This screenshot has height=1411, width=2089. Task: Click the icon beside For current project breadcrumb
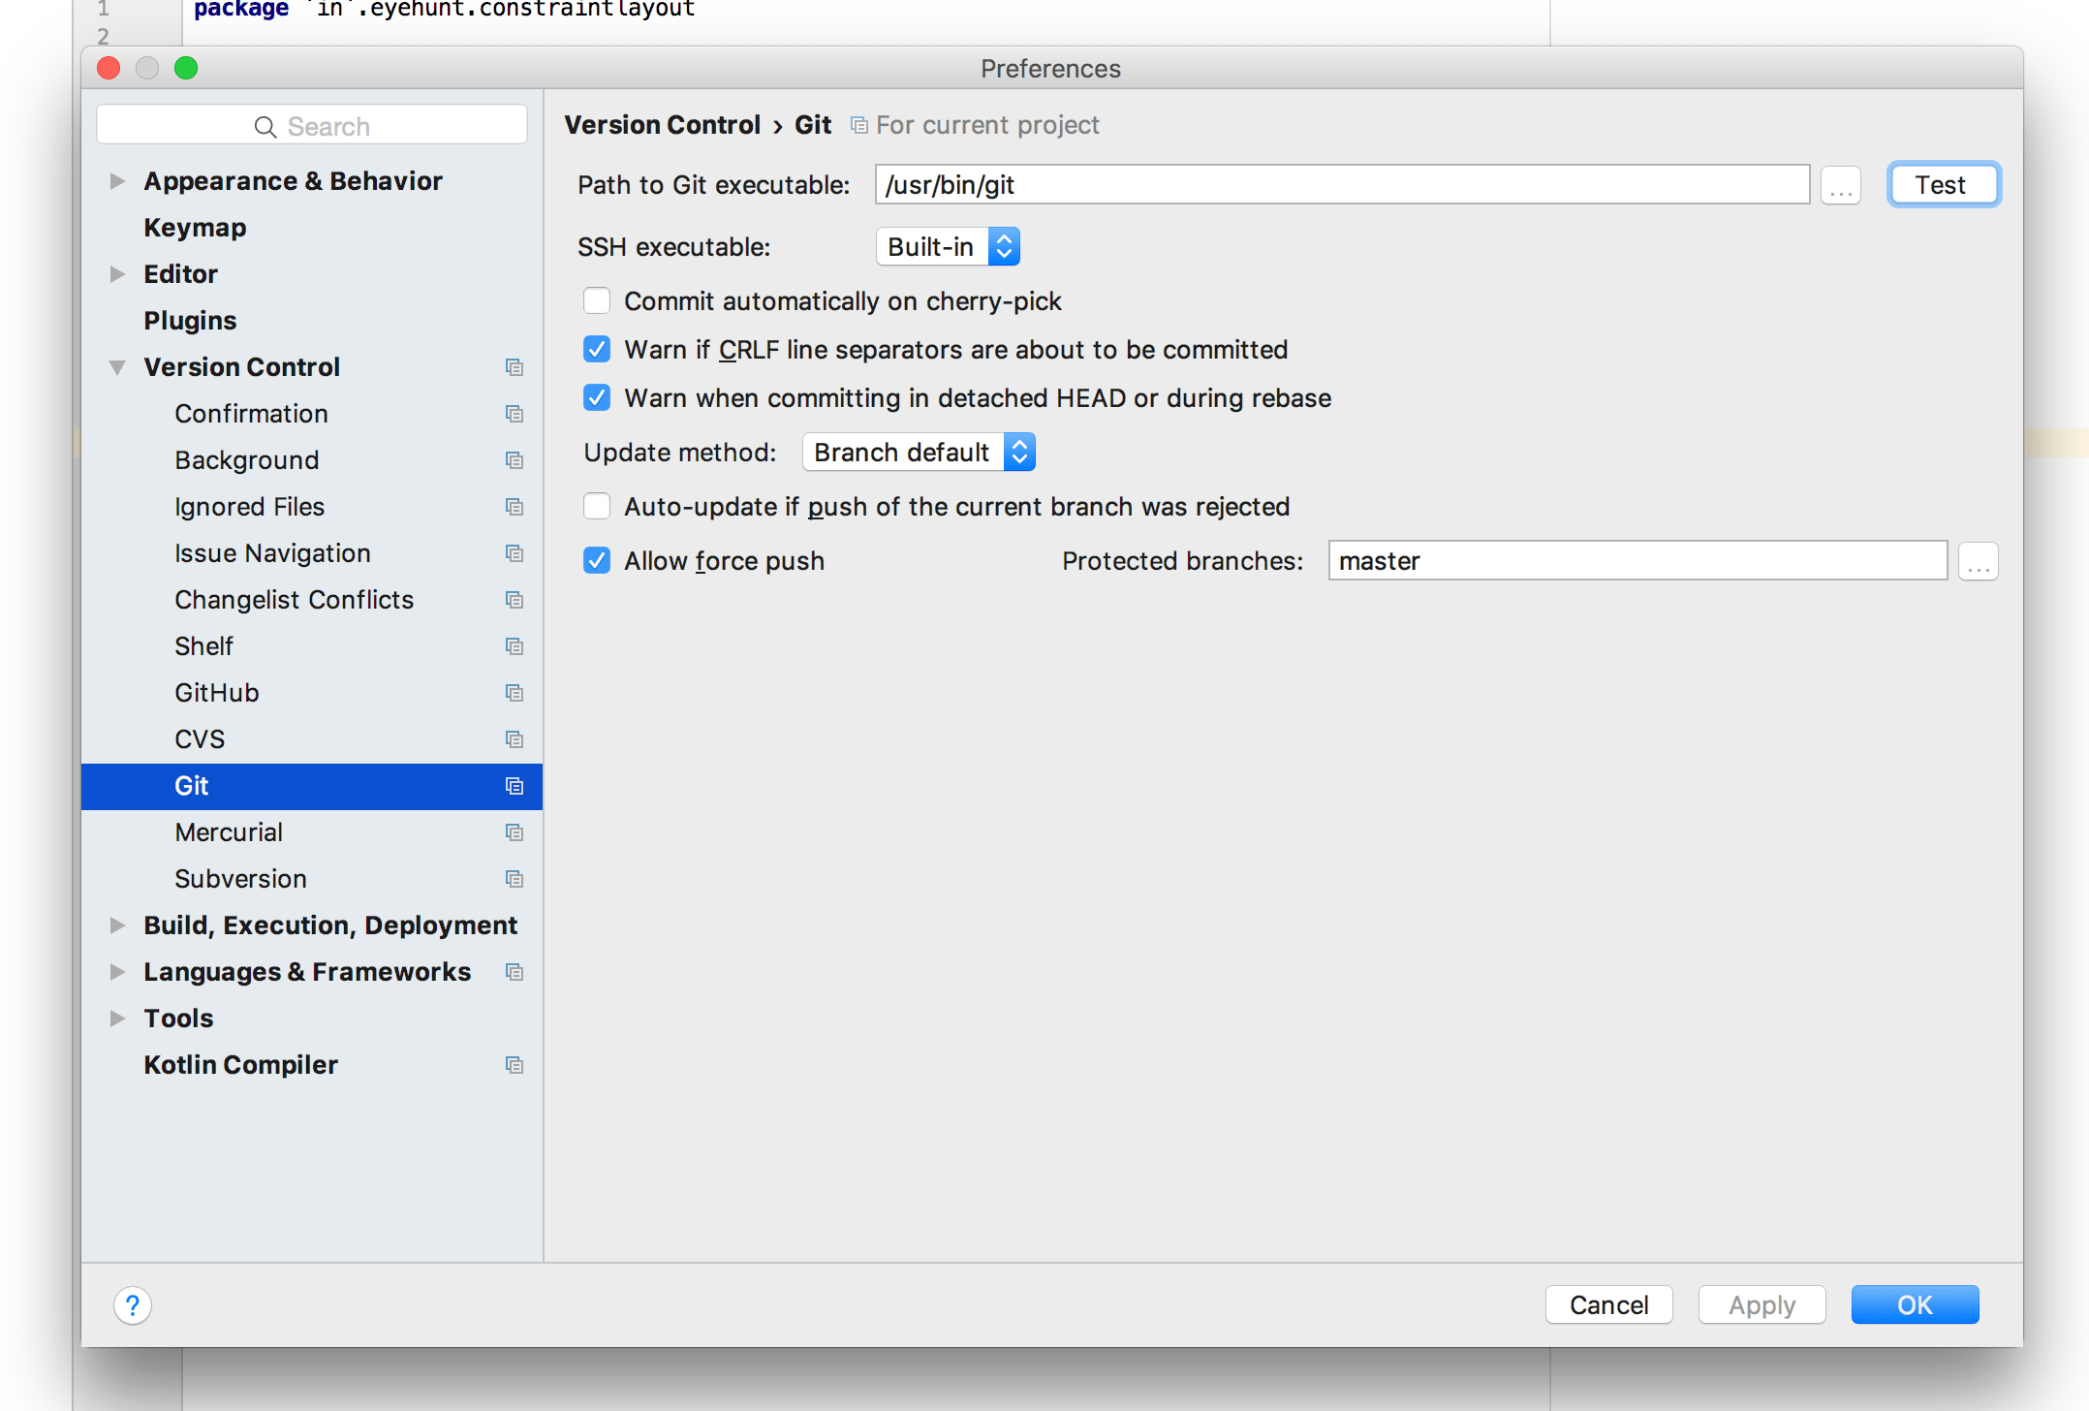pos(858,125)
